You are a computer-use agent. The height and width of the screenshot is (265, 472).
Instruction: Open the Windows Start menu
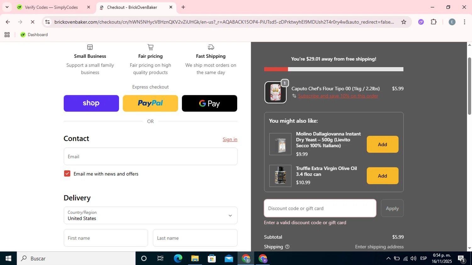[8, 258]
